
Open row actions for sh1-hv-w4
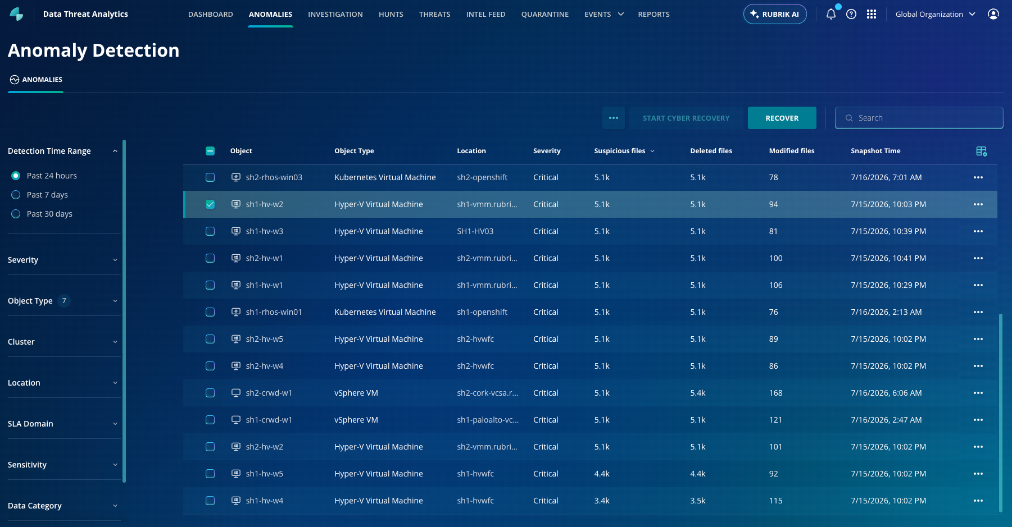click(x=978, y=501)
